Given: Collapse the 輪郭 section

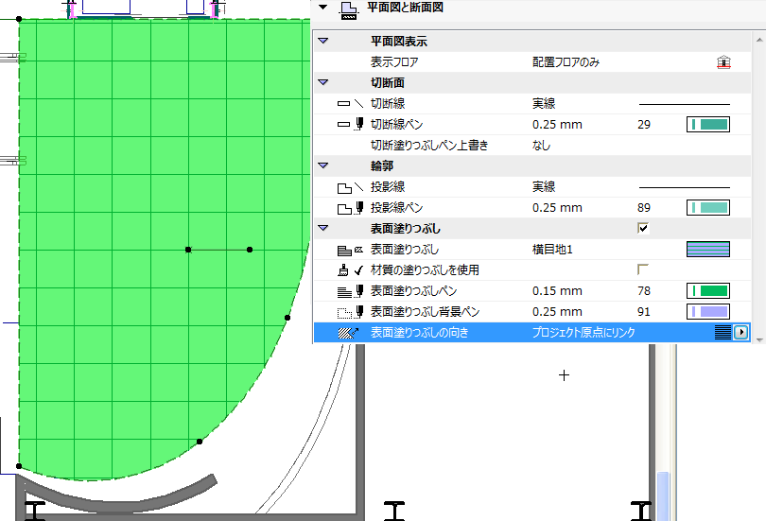Looking at the screenshot, I should pyautogui.click(x=322, y=165).
